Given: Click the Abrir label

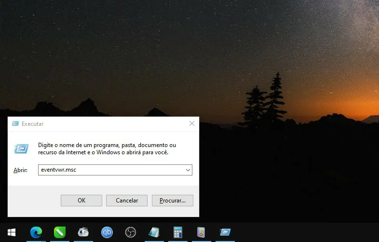Looking at the screenshot, I should [20, 170].
